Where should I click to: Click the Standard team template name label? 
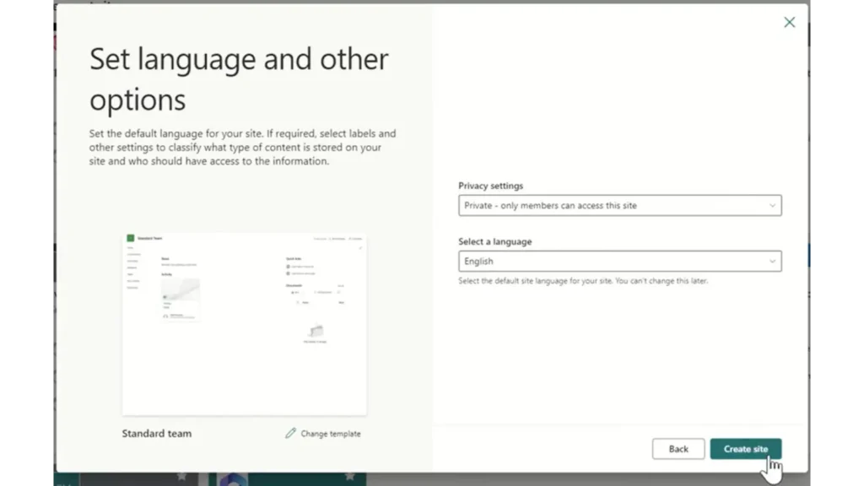[x=156, y=434]
